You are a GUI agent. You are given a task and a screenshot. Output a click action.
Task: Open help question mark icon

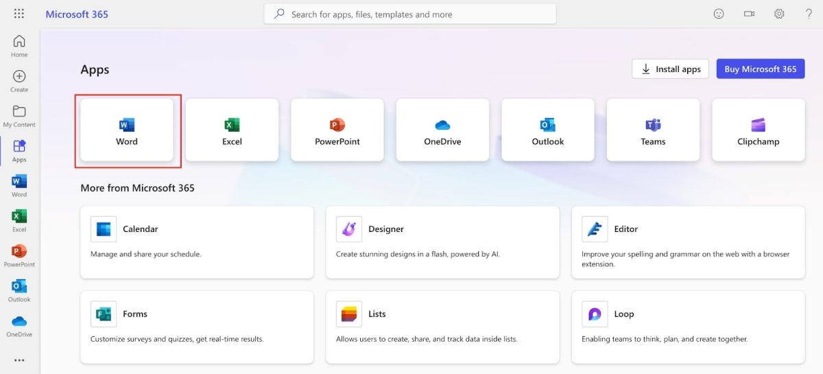(x=809, y=14)
